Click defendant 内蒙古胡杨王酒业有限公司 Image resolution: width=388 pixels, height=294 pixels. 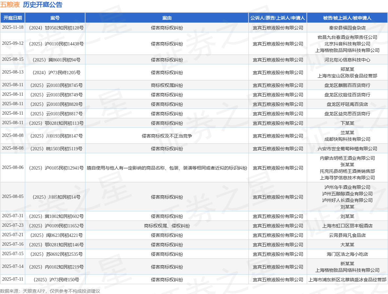[347, 158]
